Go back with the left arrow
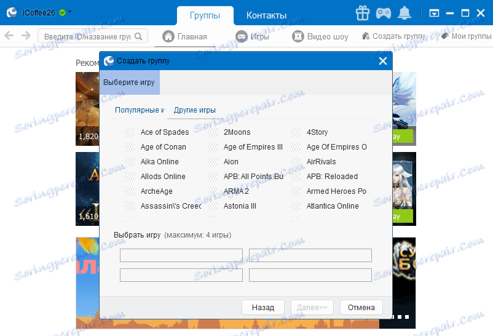The image size is (493, 336). [9, 35]
